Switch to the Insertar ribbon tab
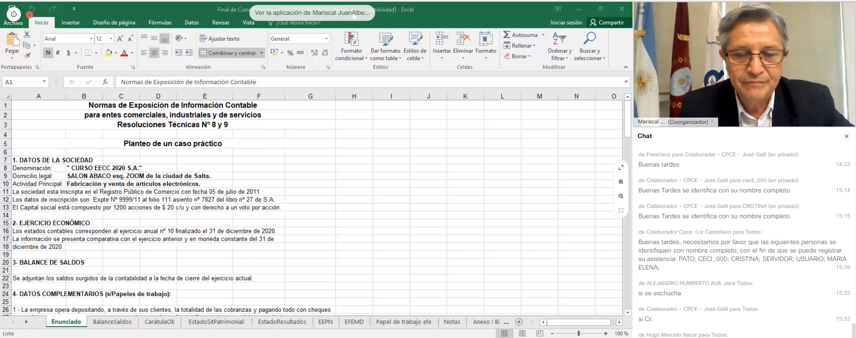The image size is (856, 338). [70, 23]
